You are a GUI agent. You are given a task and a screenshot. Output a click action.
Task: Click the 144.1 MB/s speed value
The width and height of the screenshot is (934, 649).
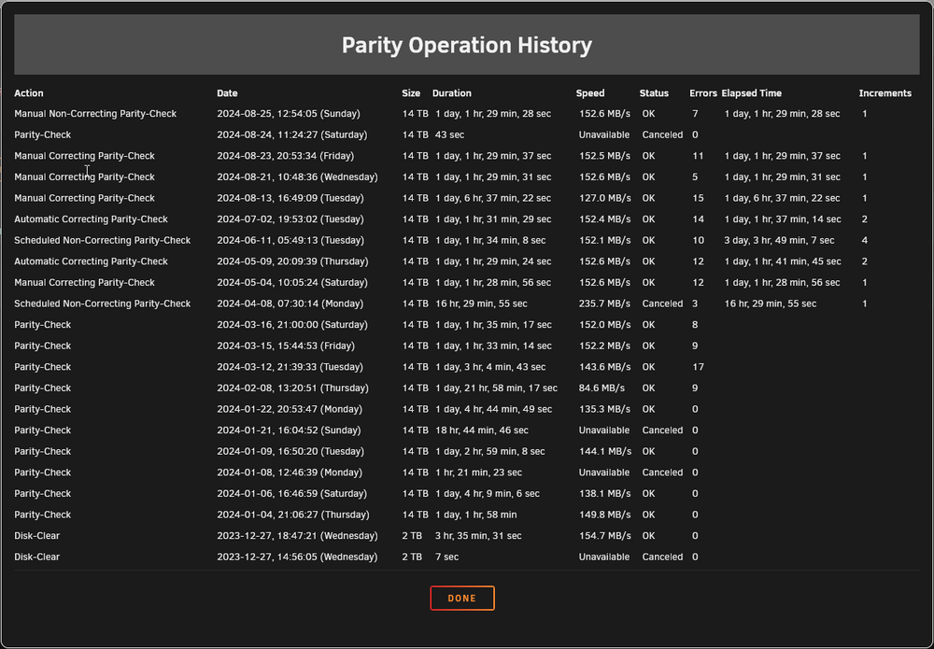[604, 452]
